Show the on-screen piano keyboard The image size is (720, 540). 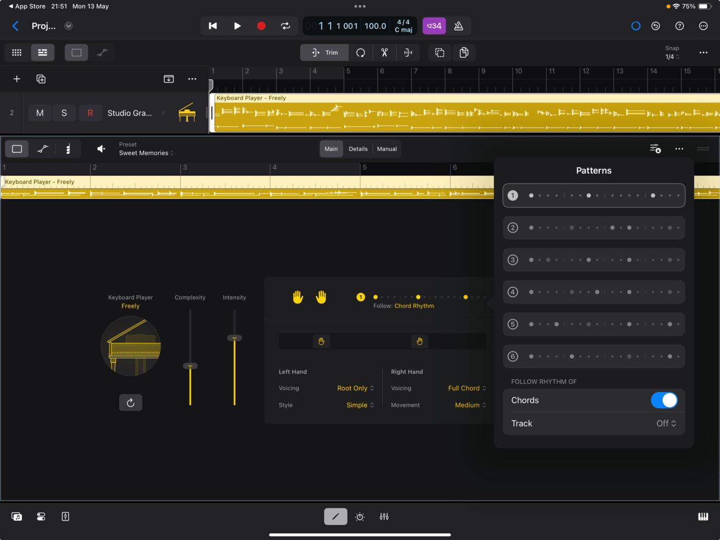pos(703,517)
